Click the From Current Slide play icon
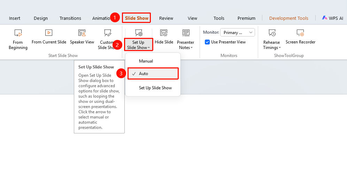 point(49,33)
